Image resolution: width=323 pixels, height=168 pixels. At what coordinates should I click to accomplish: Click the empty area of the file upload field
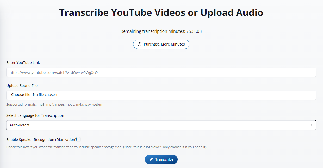[x=182, y=95]
